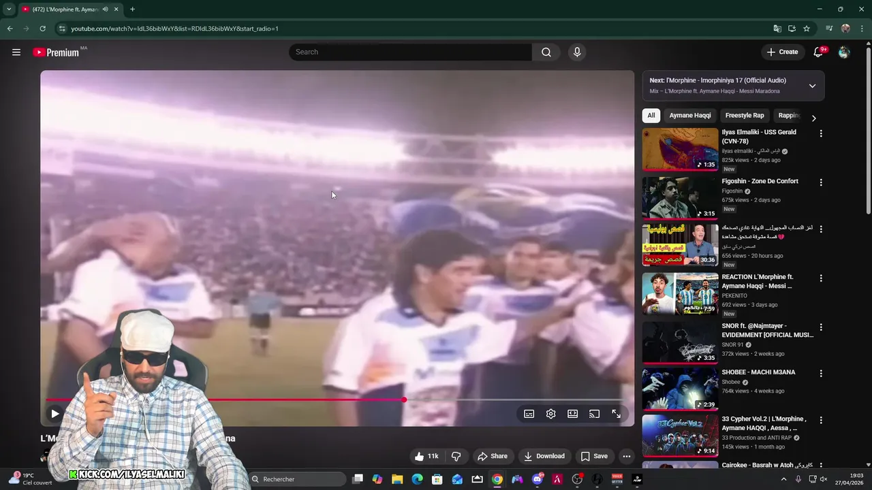
Task: Open a new Chrome tab
Action: pos(132,10)
